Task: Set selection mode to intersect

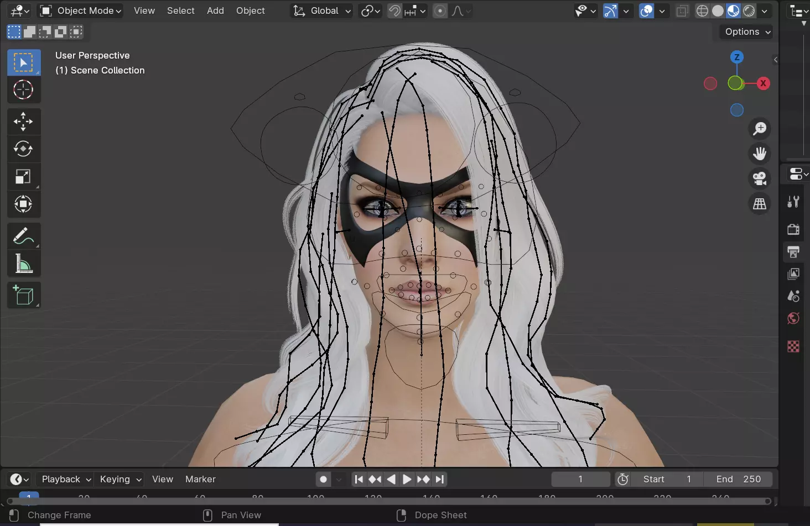Action: click(x=61, y=32)
